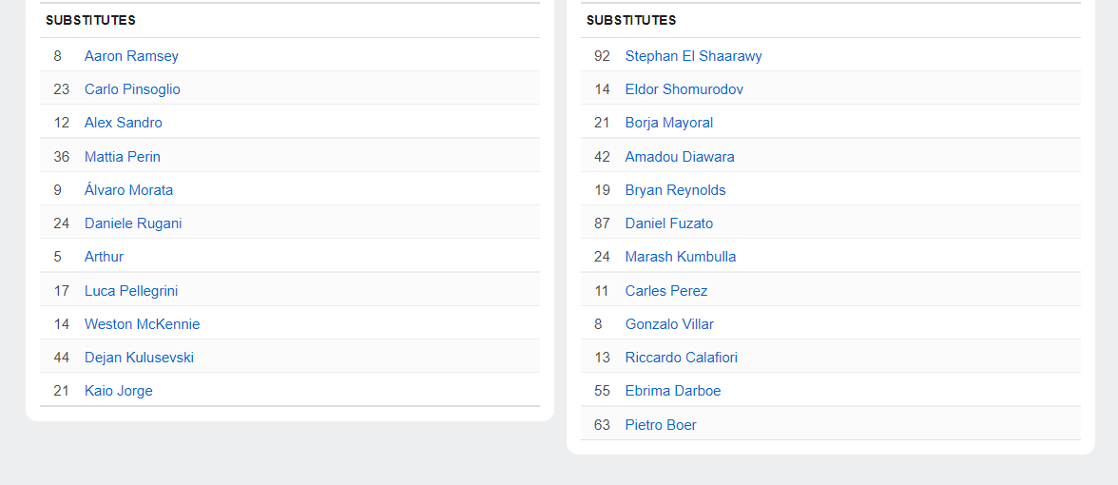Screen dimensions: 1118x485
Task: Open the Arthur player link
Action: tap(104, 257)
